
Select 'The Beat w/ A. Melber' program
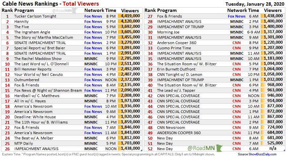[34, 138]
